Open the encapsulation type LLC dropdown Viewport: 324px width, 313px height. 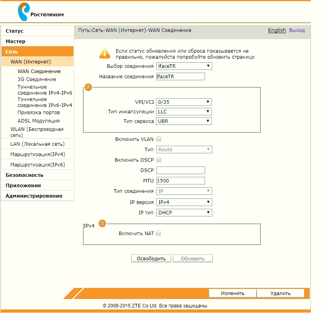pyautogui.click(x=184, y=112)
